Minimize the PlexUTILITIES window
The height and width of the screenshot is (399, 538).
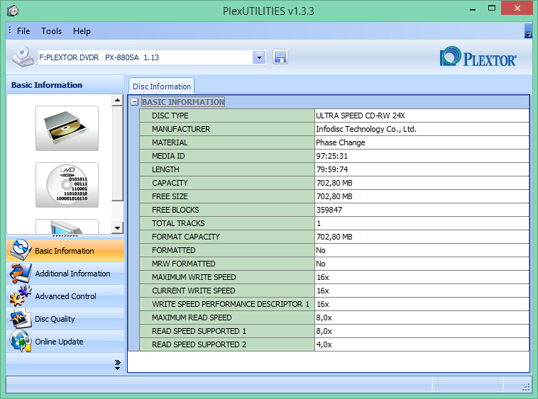pyautogui.click(x=473, y=9)
